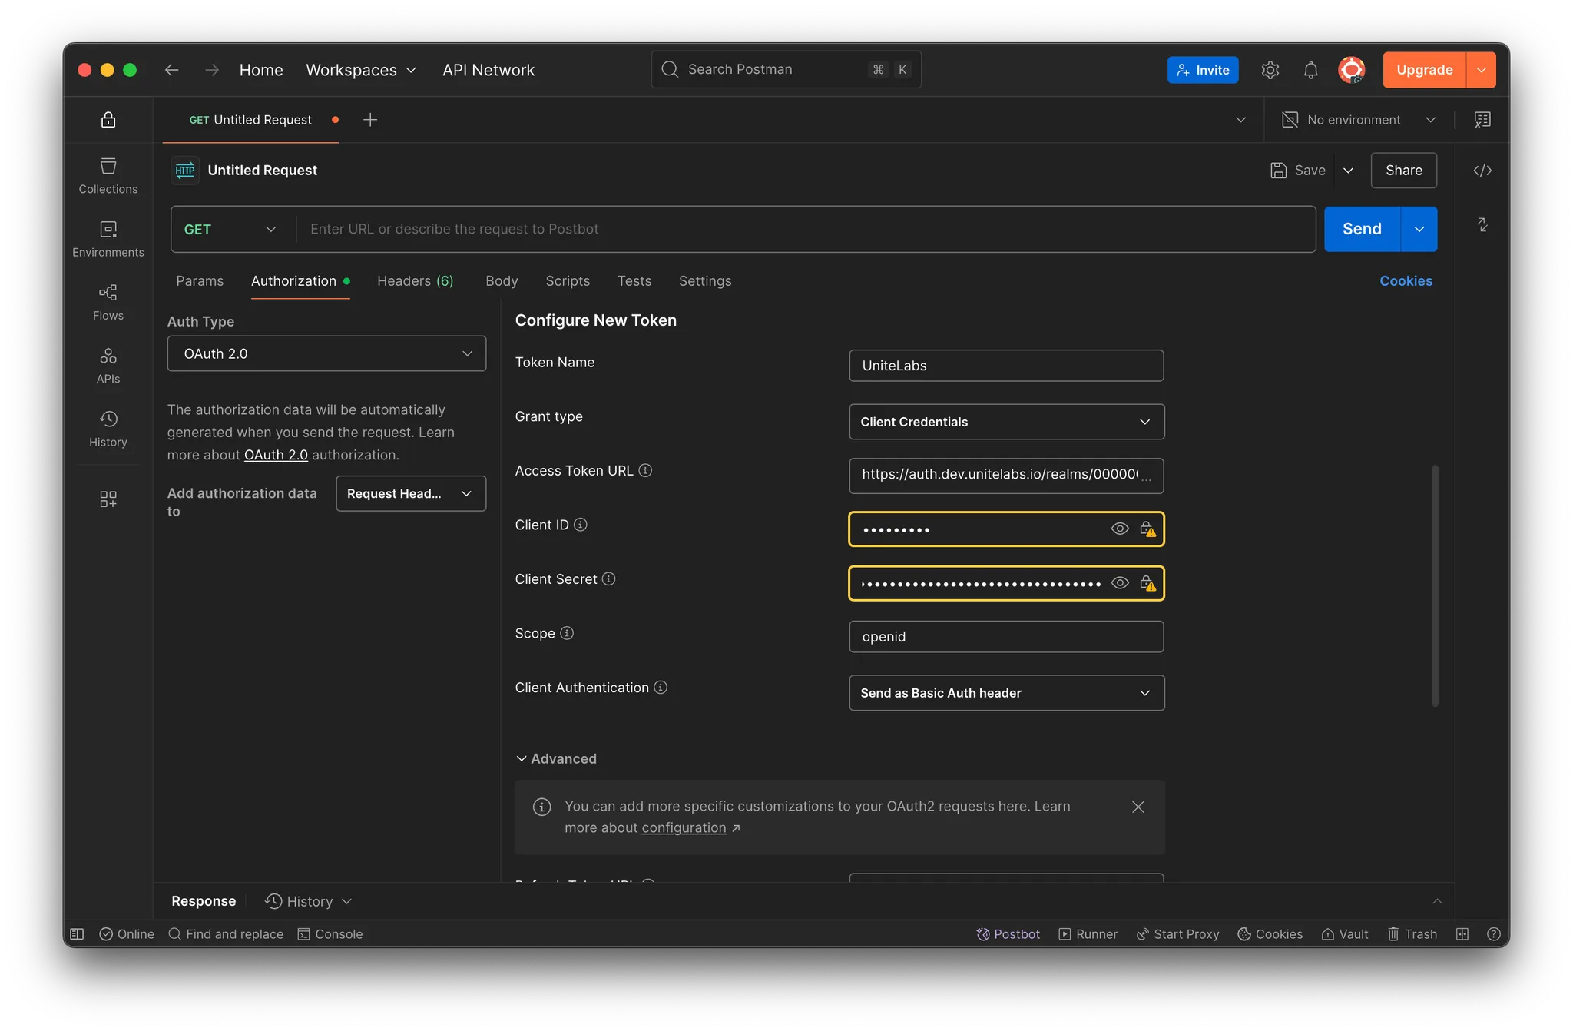Click the workspace lock icon
This screenshot has width=1573, height=1031.
coord(108,120)
